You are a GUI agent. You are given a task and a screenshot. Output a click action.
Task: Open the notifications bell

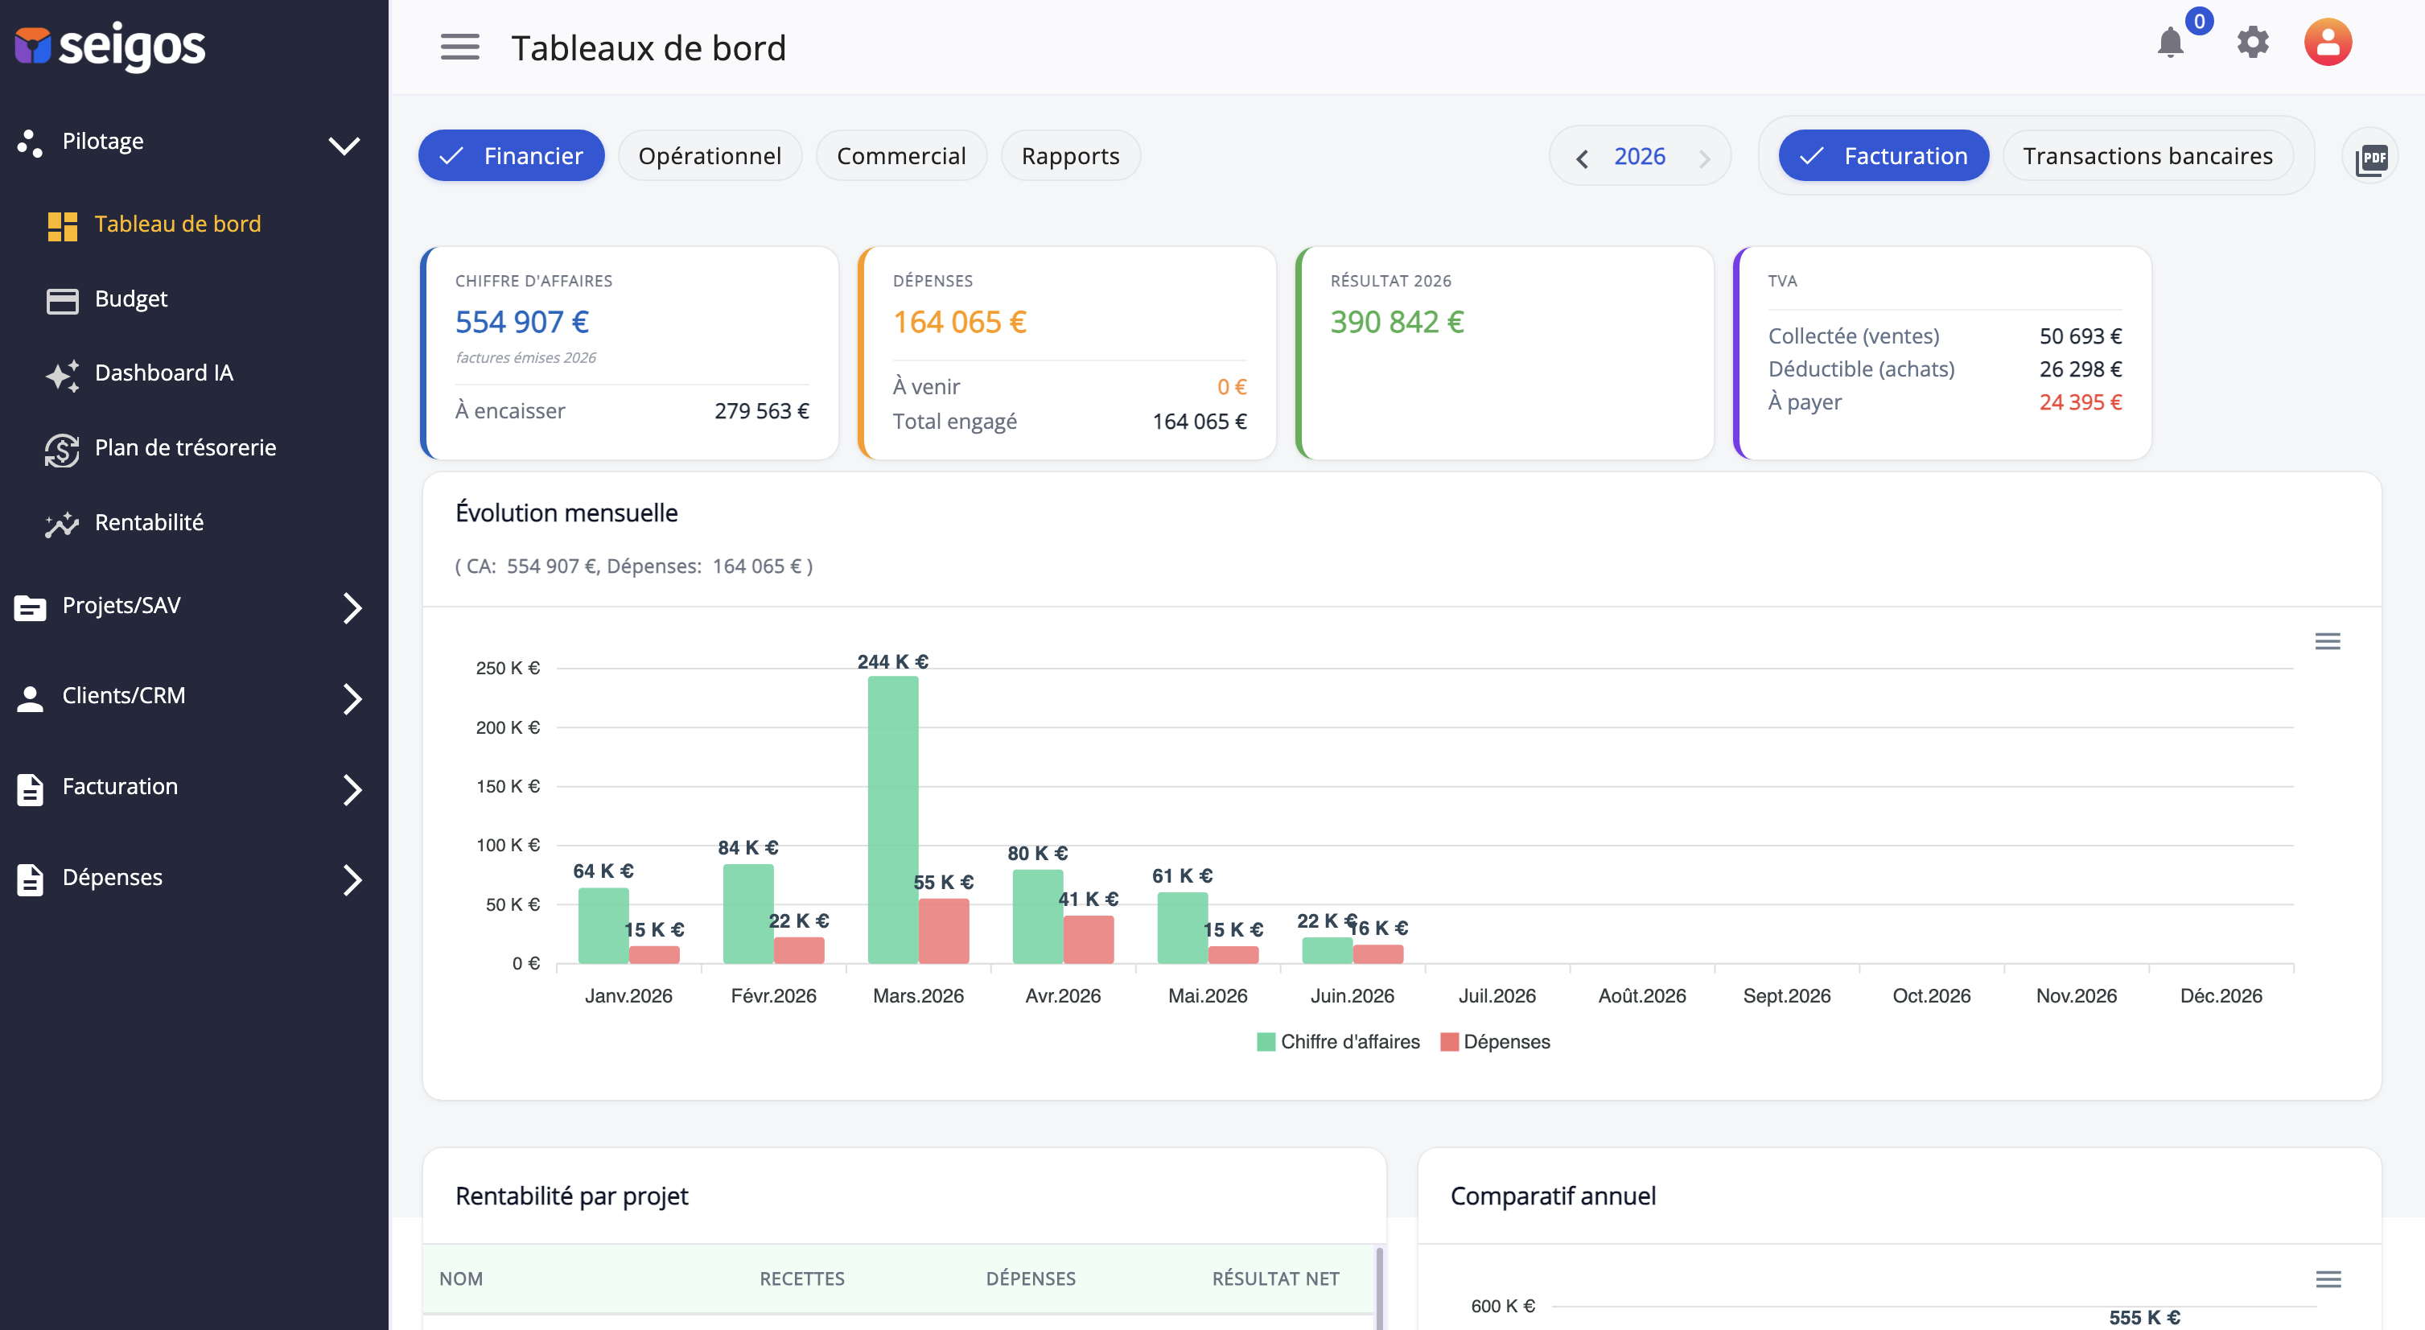2170,43
